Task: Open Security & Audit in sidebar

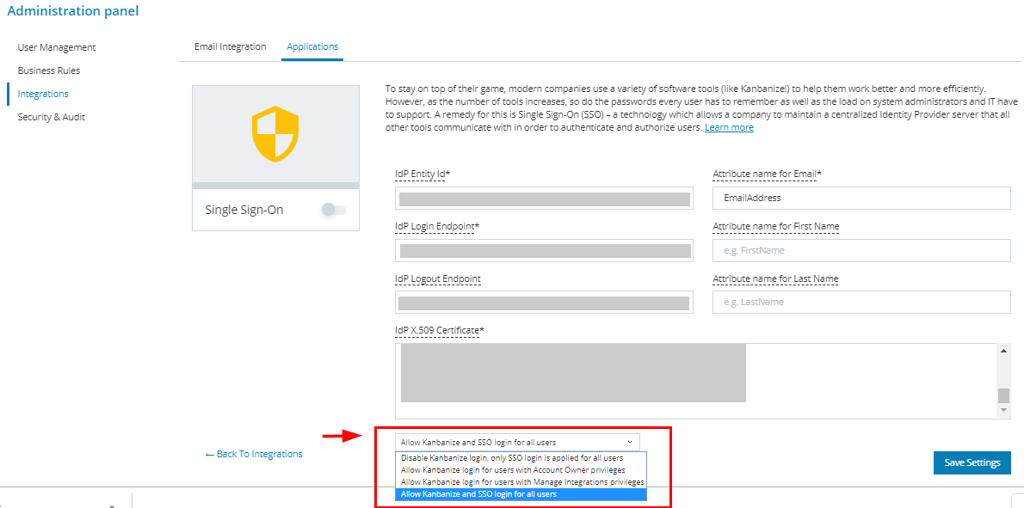Action: click(x=51, y=118)
